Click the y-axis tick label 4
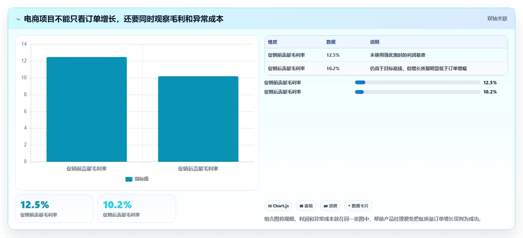This screenshot has height=238, width=523. click(x=25, y=128)
